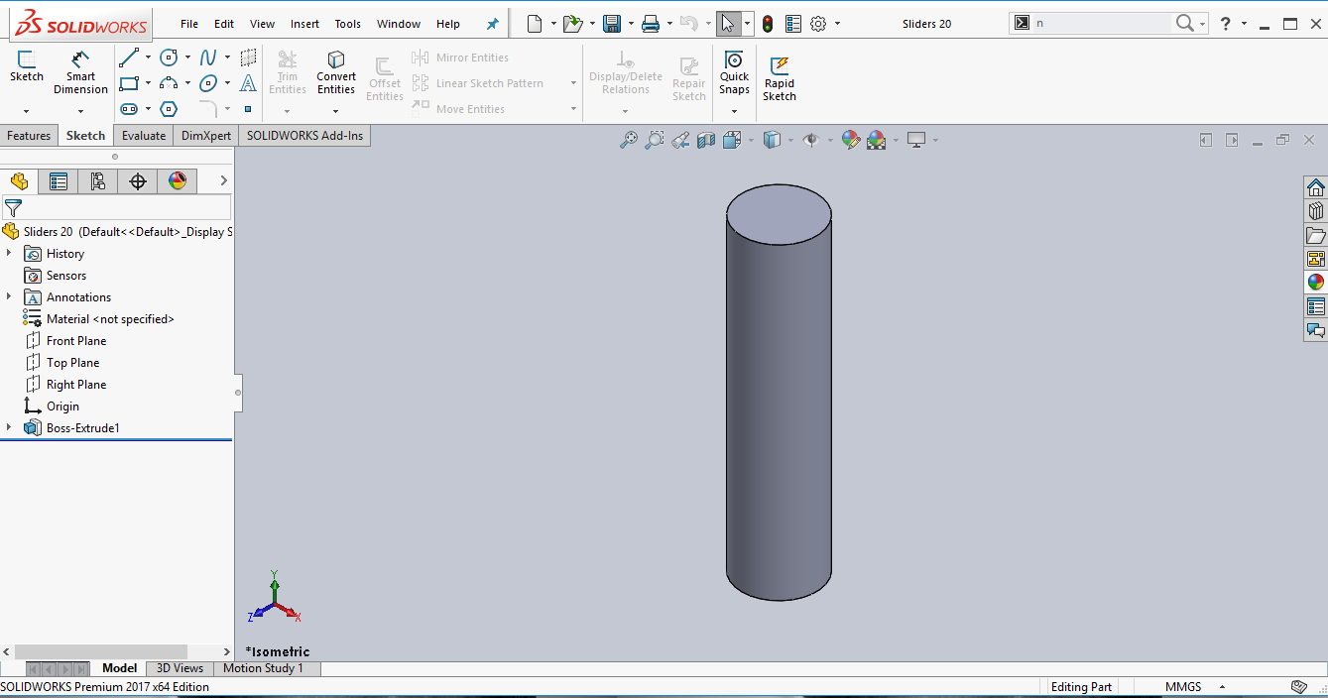Select the Polygon sketch tool
This screenshot has width=1328, height=698.
click(x=169, y=109)
